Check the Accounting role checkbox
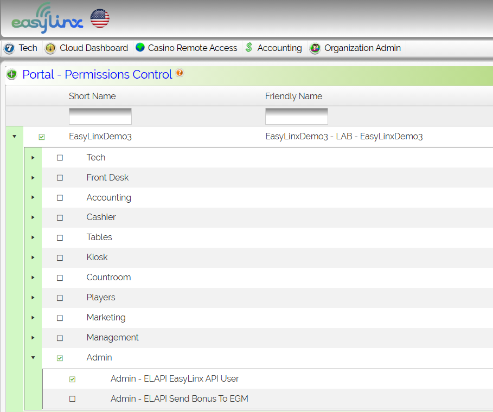This screenshot has height=412, width=493. tap(60, 198)
